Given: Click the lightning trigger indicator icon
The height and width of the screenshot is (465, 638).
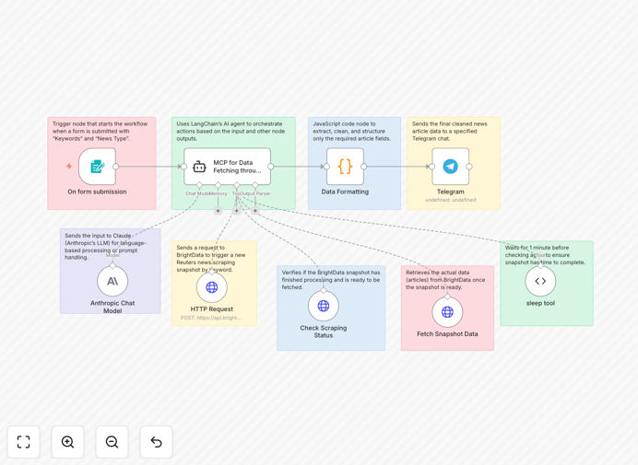Looking at the screenshot, I should (x=69, y=167).
